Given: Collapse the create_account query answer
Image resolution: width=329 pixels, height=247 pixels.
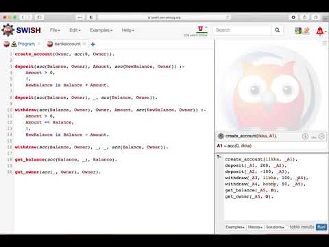Looking at the screenshot, I should click(x=314, y=137).
